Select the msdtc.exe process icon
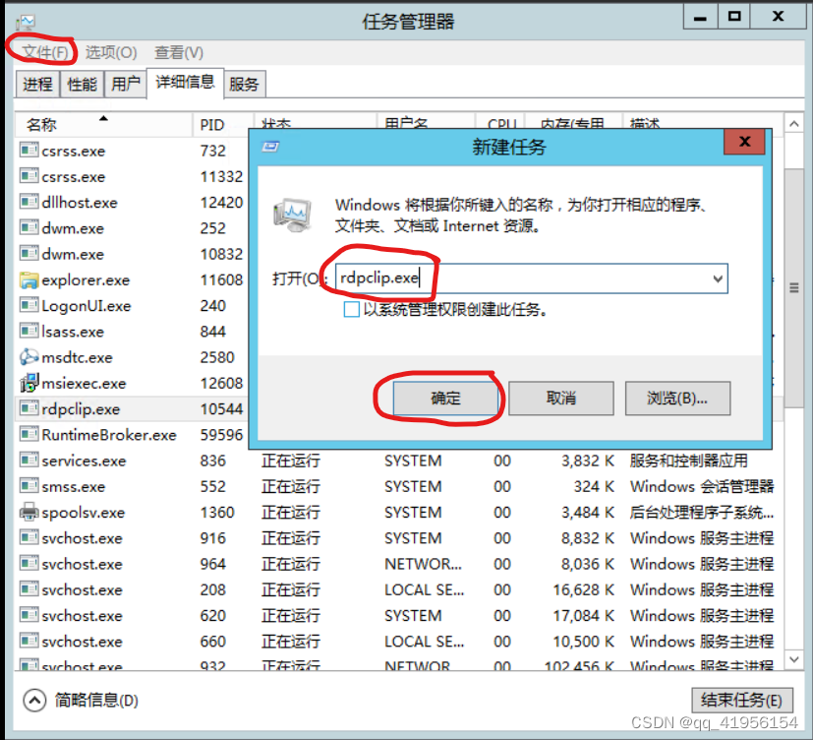This screenshot has width=813, height=740. (29, 357)
